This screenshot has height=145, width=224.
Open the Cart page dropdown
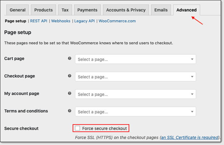135,59
